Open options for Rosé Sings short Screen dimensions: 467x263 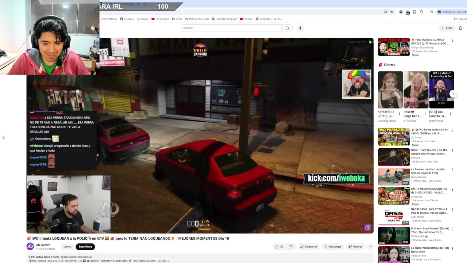tap(425, 113)
